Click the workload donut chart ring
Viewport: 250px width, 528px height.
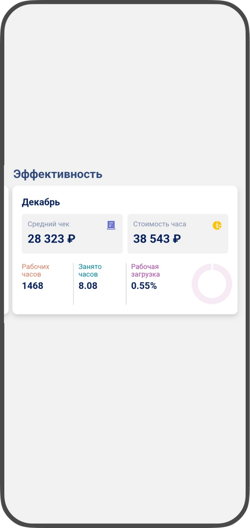pyautogui.click(x=211, y=284)
